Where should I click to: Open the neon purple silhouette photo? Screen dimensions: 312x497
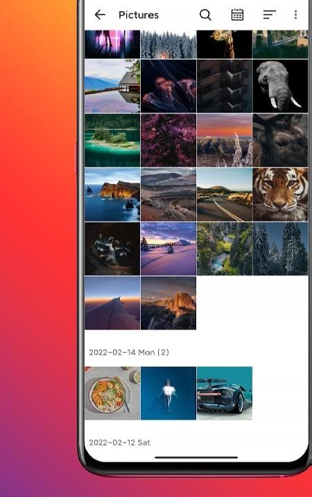[112, 44]
